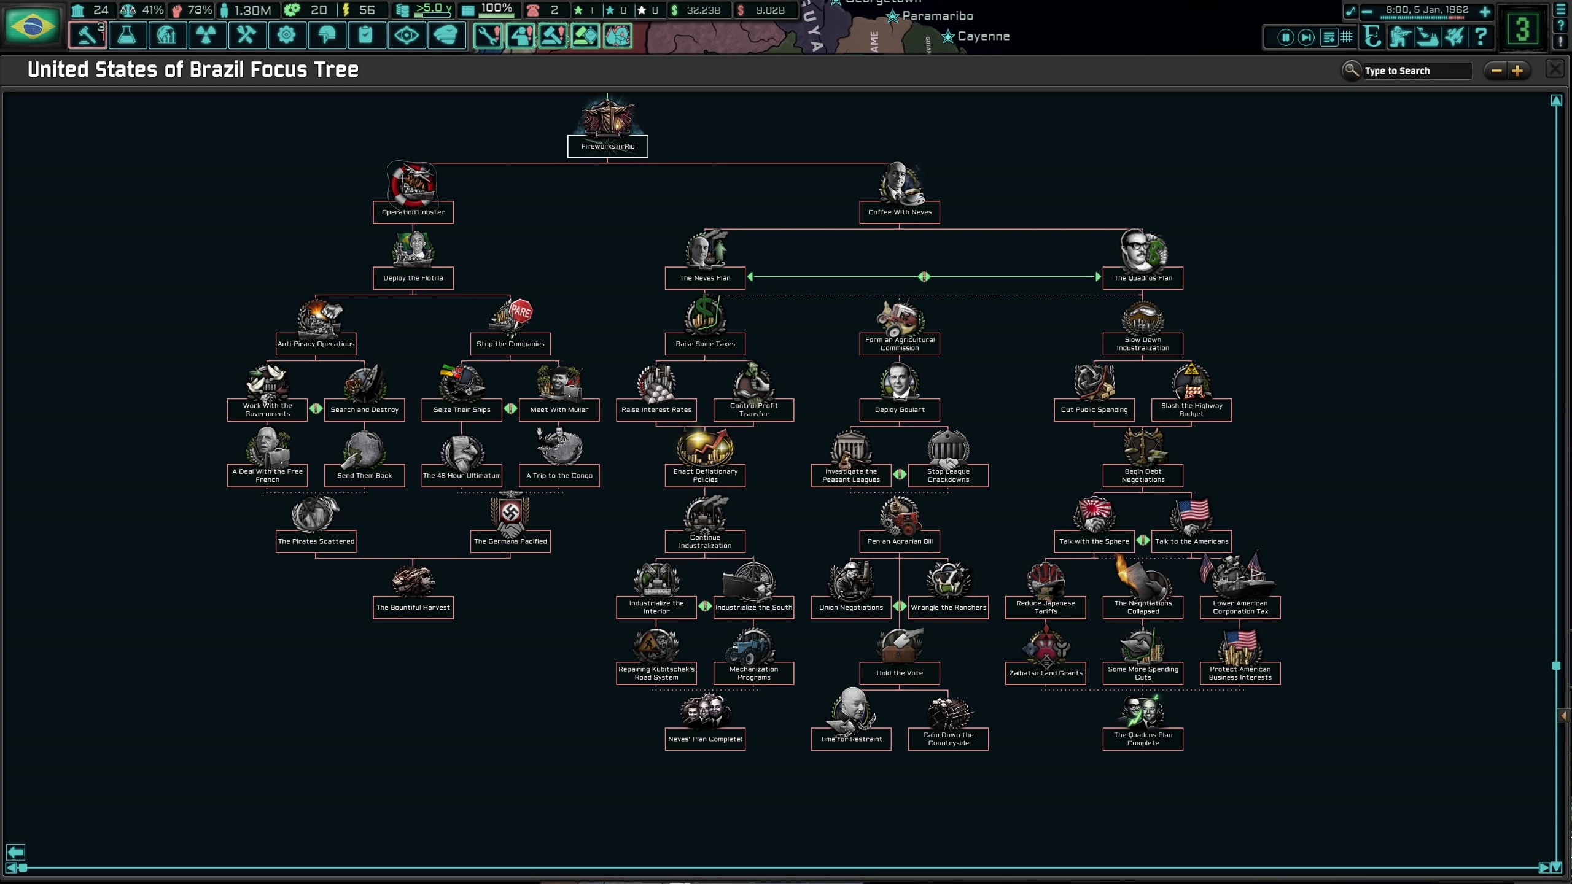This screenshot has height=884, width=1572.
Task: Open the construction hammer-and-wrench tab
Action: (246, 35)
